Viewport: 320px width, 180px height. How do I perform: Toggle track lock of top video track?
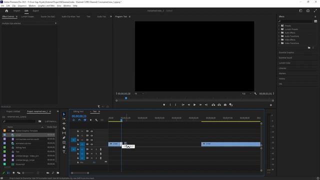78,131
